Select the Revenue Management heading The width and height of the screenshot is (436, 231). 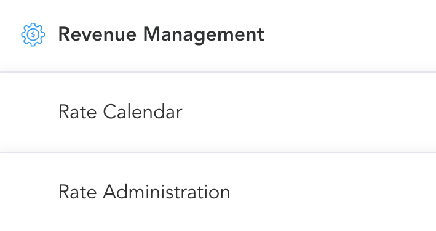[x=161, y=34]
